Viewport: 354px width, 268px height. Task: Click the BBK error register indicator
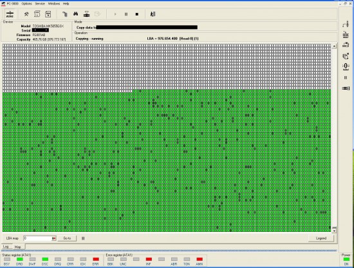[x=111, y=259]
